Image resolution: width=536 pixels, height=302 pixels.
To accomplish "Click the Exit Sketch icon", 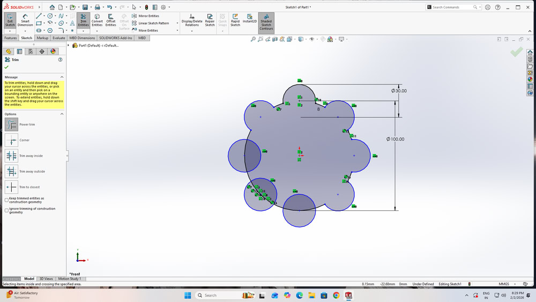I will click(x=10, y=20).
